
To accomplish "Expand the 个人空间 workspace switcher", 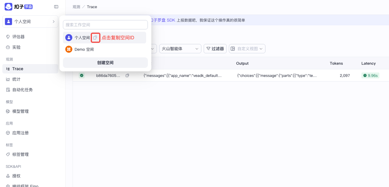I will click(x=30, y=21).
